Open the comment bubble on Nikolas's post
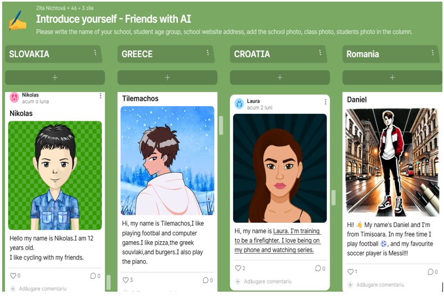This screenshot has width=444, height=296. coord(93,275)
